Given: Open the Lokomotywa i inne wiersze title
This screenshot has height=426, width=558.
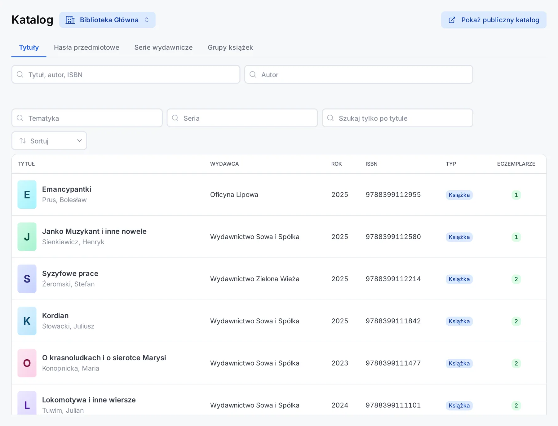Looking at the screenshot, I should point(89,400).
